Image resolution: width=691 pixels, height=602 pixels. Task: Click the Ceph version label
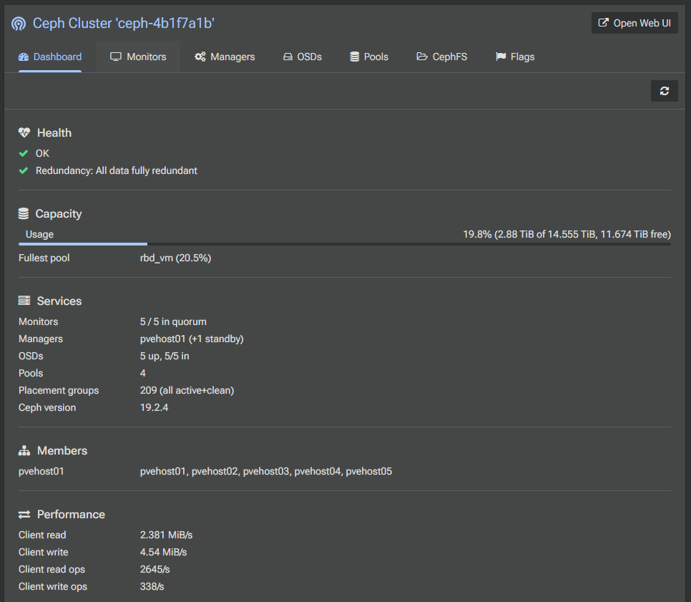(47, 407)
